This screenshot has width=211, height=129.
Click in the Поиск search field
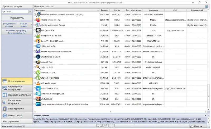[x=17, y=12]
